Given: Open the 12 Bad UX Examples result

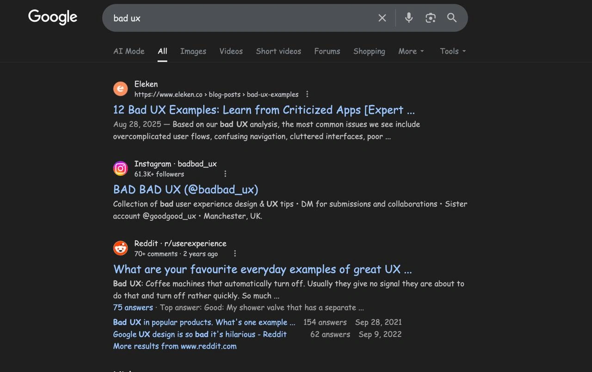Looking at the screenshot, I should coord(264,110).
